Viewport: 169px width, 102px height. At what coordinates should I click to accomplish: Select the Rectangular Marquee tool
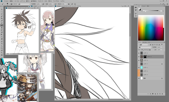[x=2, y=12]
